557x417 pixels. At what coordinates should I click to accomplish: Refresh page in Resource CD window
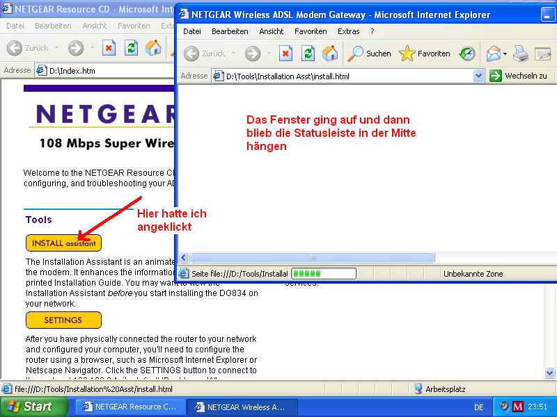(x=131, y=48)
